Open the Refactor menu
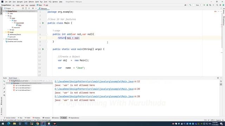The height and width of the screenshot is (126, 225). tap(31, 2)
